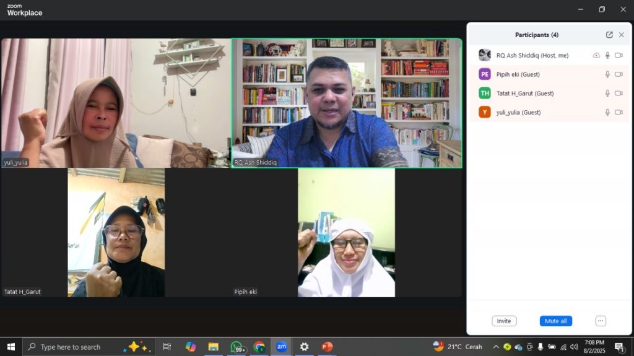Click Tatat H_Garut's video tile
634x356 pixels.
tap(116, 233)
